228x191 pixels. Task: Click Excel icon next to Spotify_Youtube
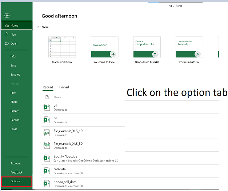point(47,158)
